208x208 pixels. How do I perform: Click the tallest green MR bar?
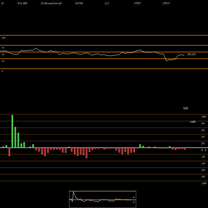click(x=12, y=131)
